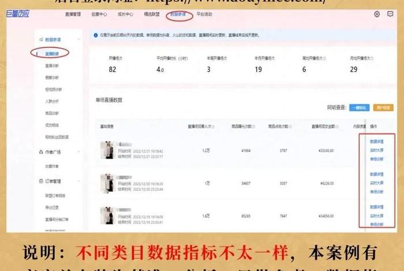Screen dimensions: 404x271
Task: Click the 单场直播数据 section title
Action: click(109, 100)
